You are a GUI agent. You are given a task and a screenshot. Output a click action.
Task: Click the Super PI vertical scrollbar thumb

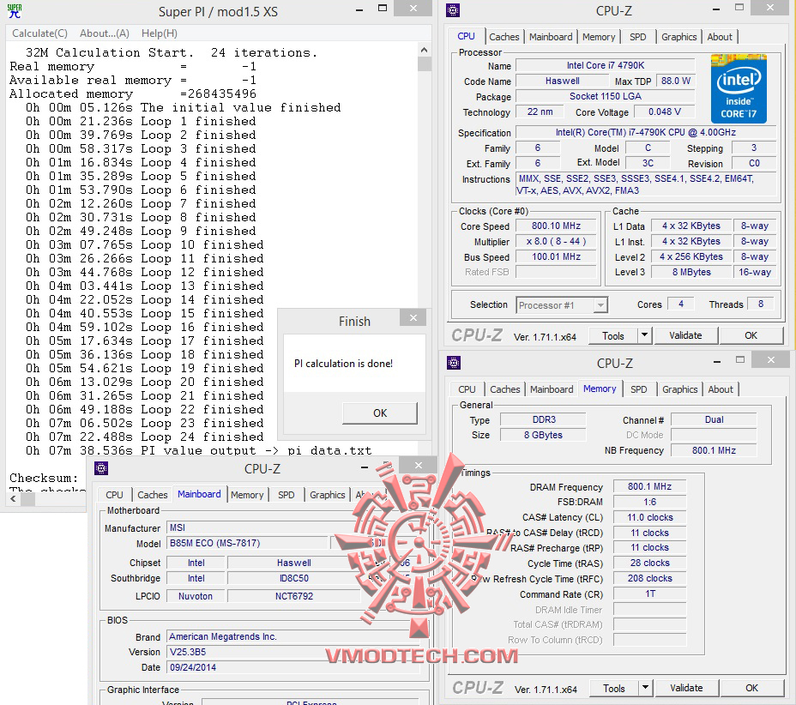tap(425, 64)
